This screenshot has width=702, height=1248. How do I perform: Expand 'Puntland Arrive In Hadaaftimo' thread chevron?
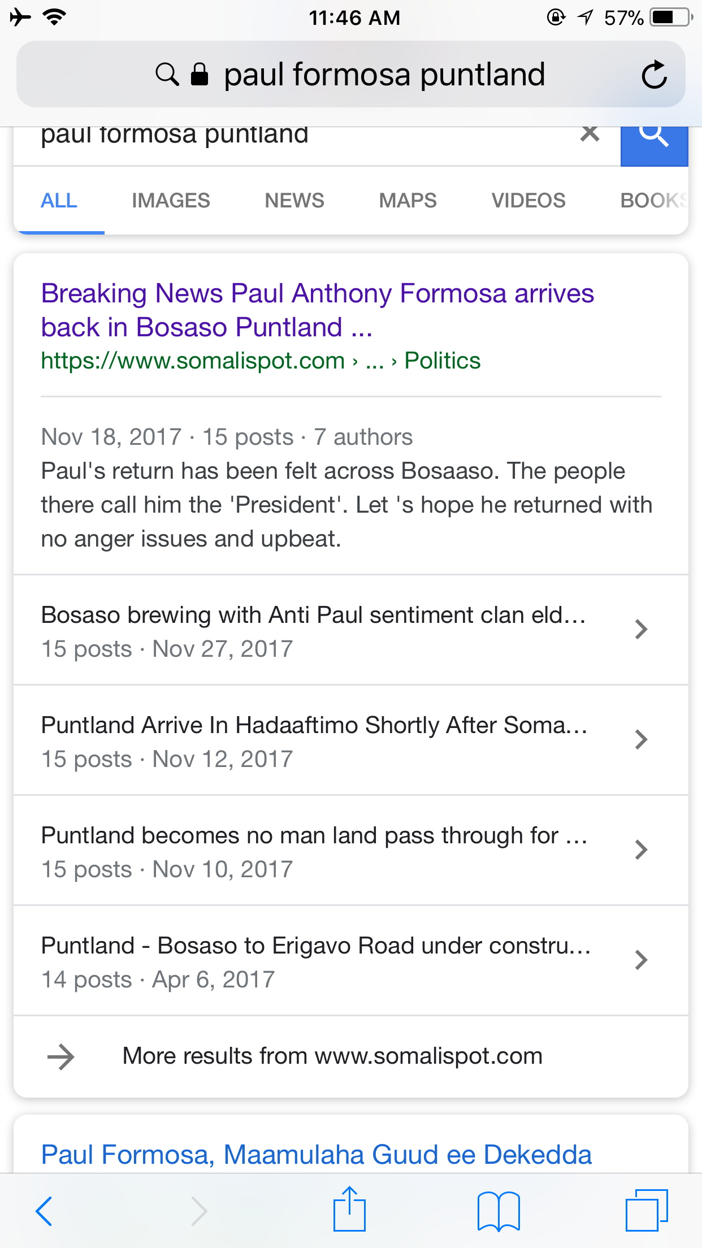(x=640, y=739)
